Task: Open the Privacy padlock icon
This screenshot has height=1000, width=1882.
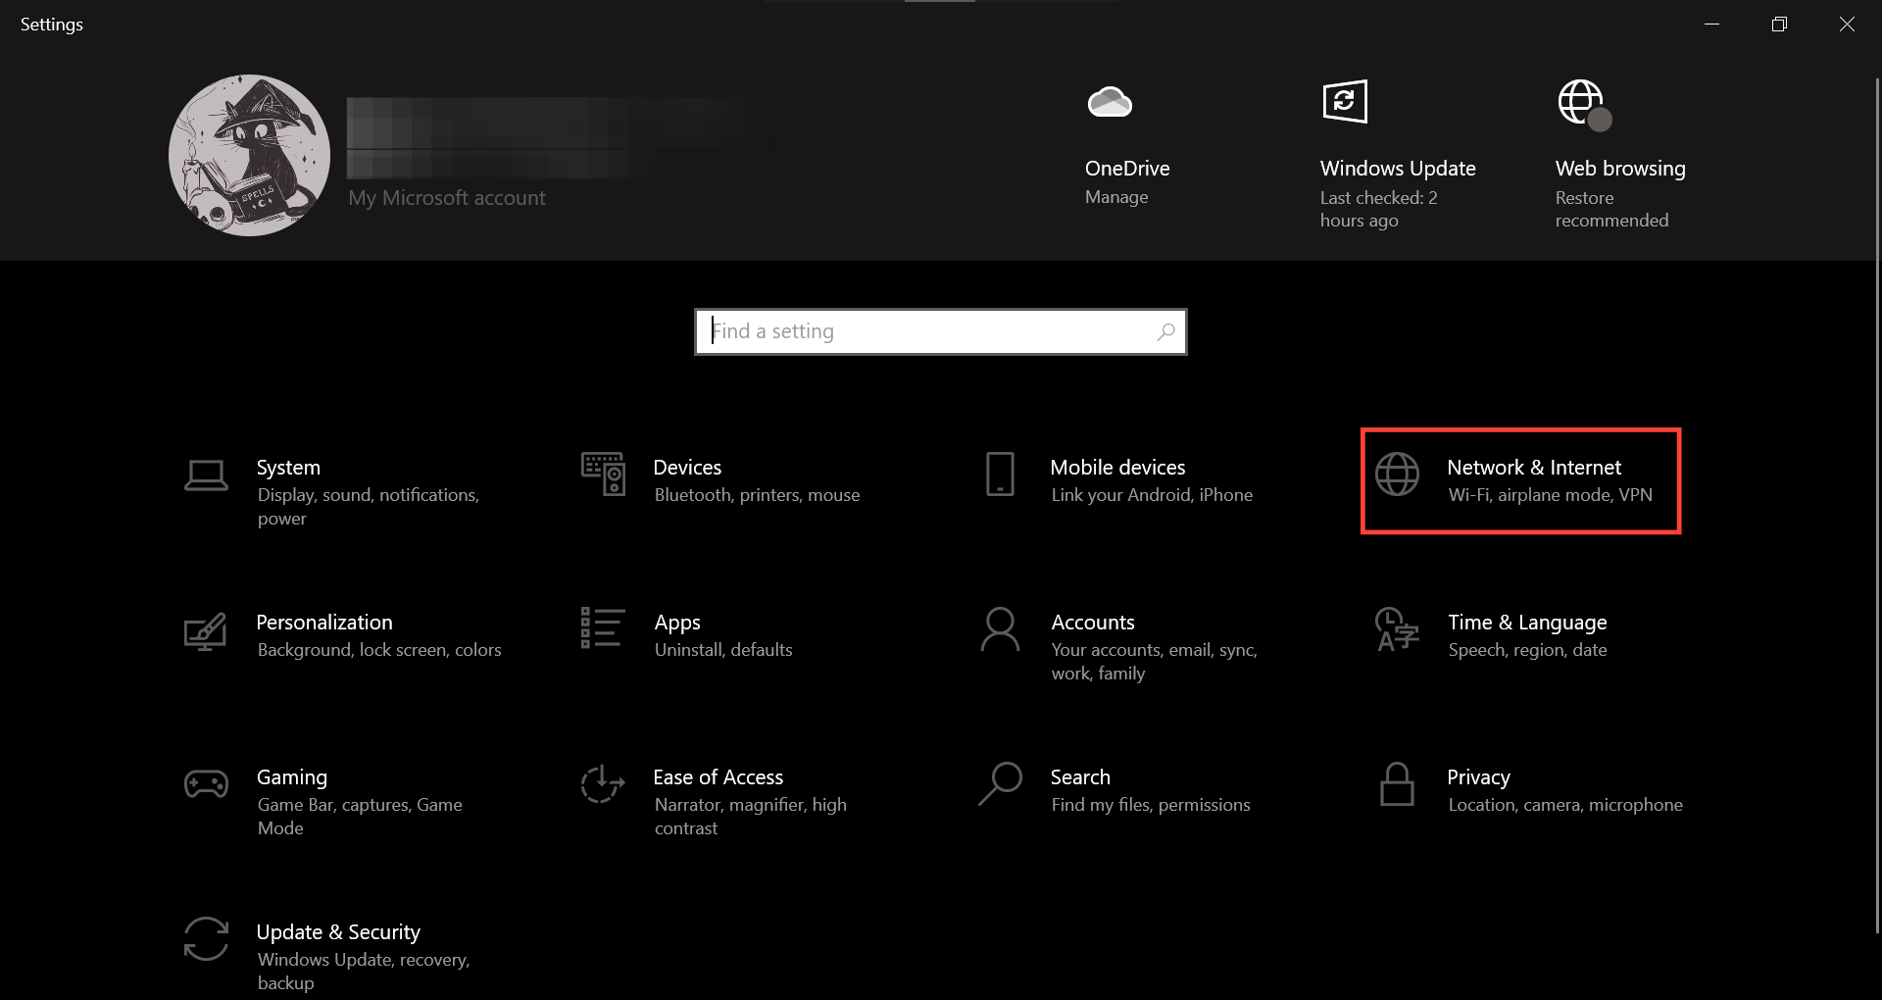Action: pyautogui.click(x=1397, y=784)
